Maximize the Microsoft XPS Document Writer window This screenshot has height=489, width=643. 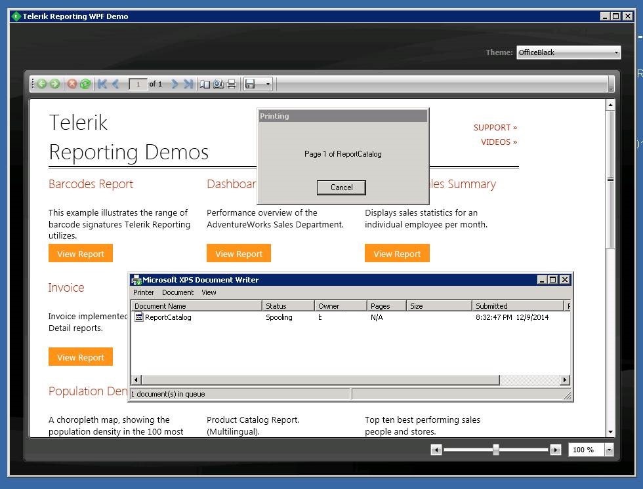point(552,280)
